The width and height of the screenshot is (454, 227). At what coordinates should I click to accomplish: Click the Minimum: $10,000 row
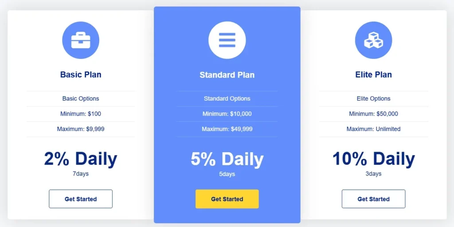[x=227, y=114]
